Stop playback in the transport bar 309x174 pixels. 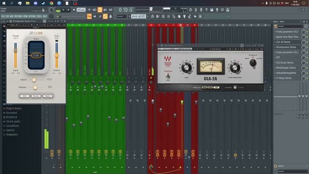pyautogui.click(x=68, y=10)
